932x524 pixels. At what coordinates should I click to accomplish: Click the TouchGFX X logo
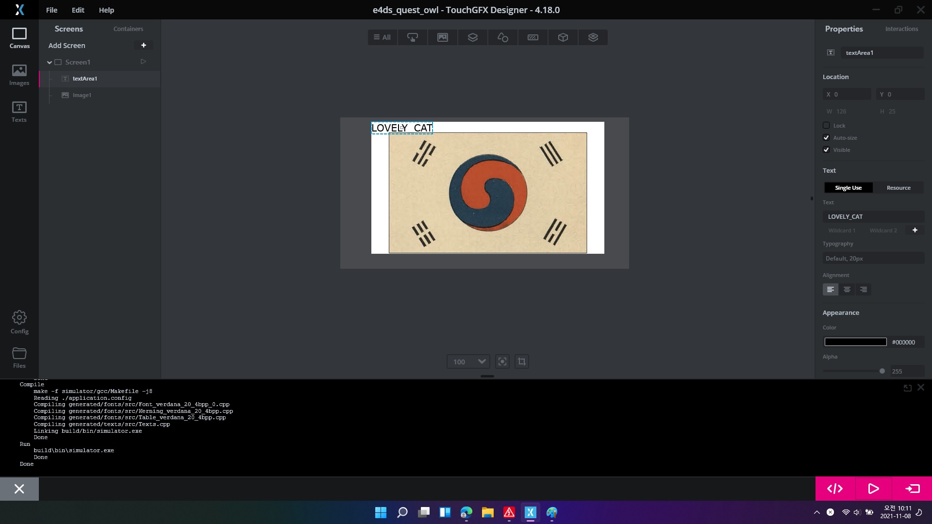coord(19,10)
